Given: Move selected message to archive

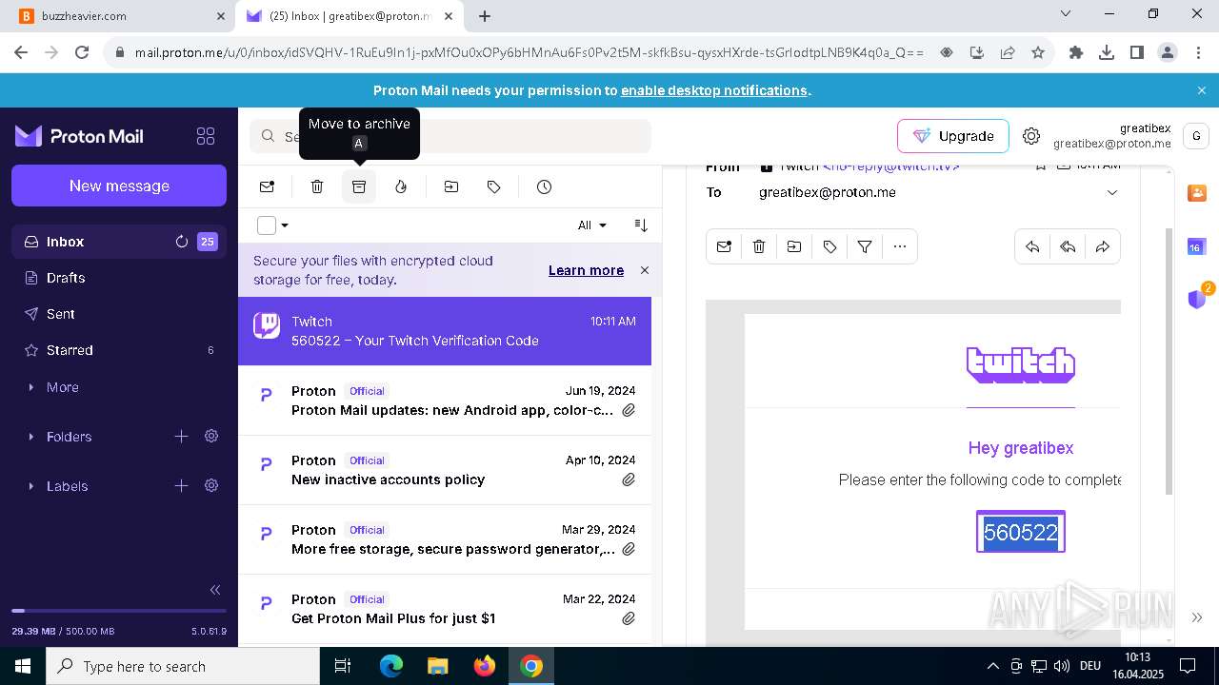Looking at the screenshot, I should [x=359, y=186].
